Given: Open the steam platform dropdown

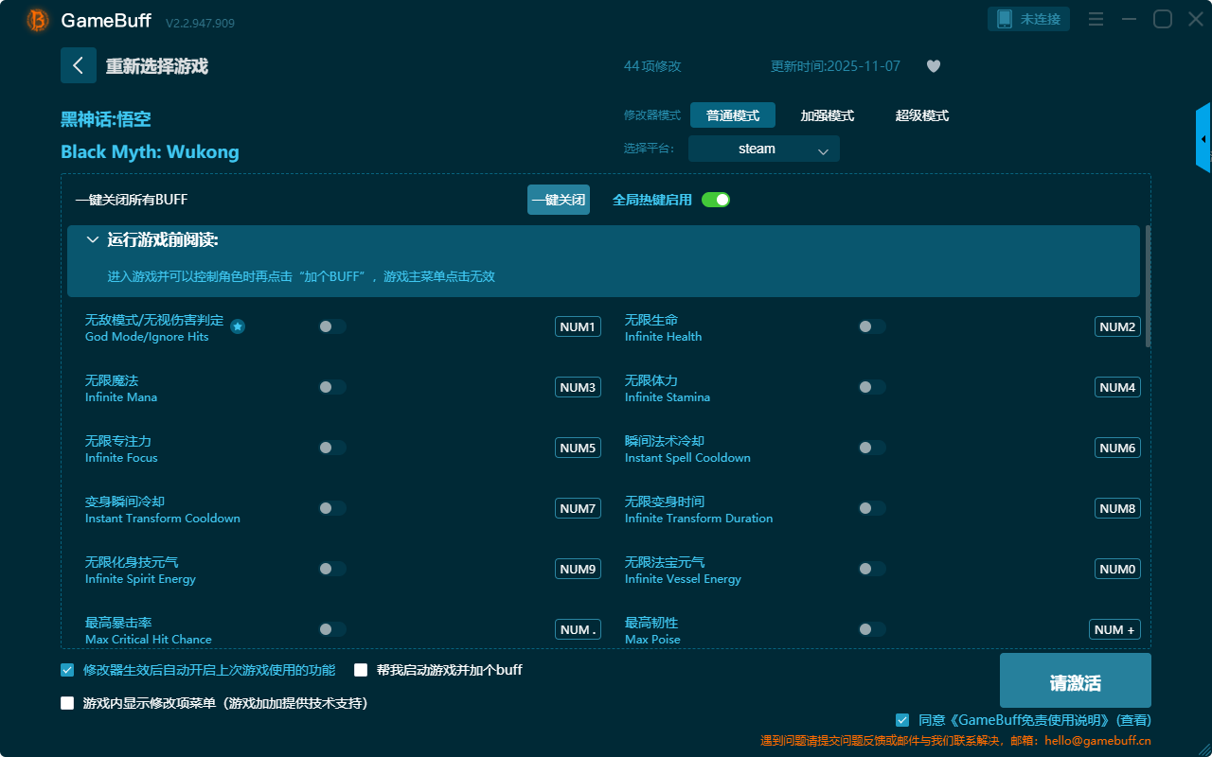Looking at the screenshot, I should point(763,149).
